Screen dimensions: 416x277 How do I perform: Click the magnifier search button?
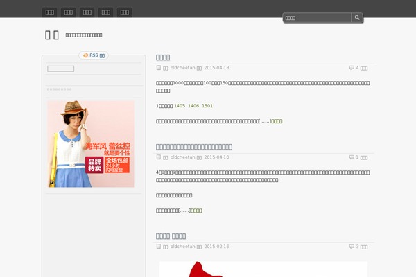click(x=357, y=18)
